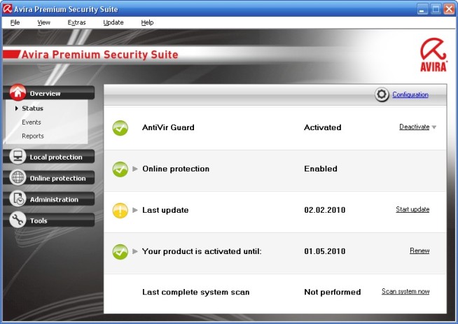Click the Administration calendar icon
This screenshot has width=458, height=324.
point(18,199)
